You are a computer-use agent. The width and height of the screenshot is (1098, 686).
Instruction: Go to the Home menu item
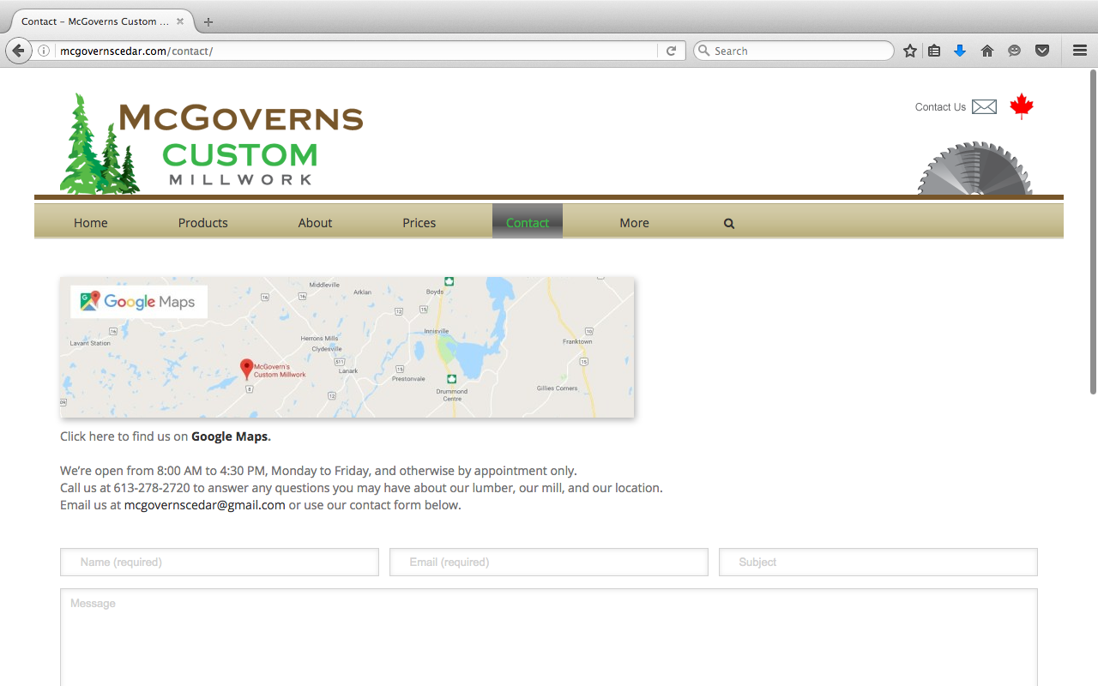90,223
